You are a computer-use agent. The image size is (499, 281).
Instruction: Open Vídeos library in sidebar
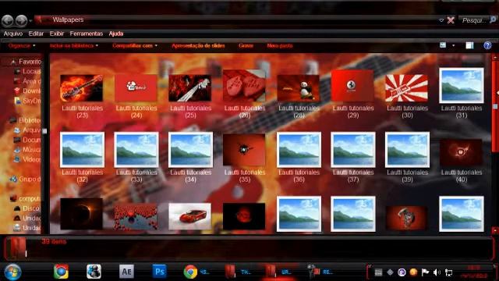tap(27, 159)
